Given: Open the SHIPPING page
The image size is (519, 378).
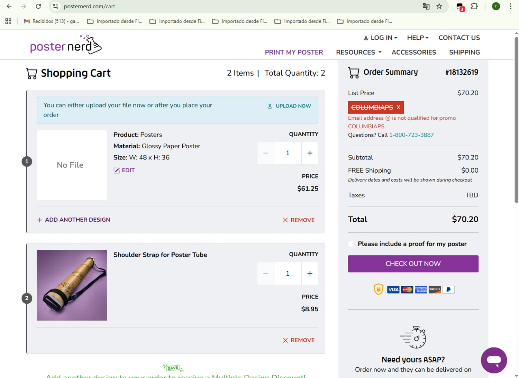Looking at the screenshot, I should coord(464,52).
